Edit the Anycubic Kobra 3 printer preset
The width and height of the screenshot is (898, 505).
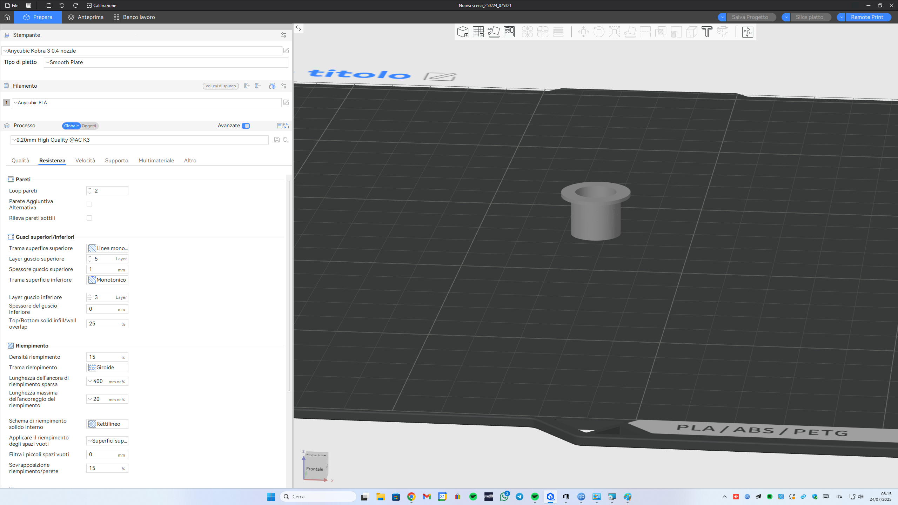[x=286, y=50]
